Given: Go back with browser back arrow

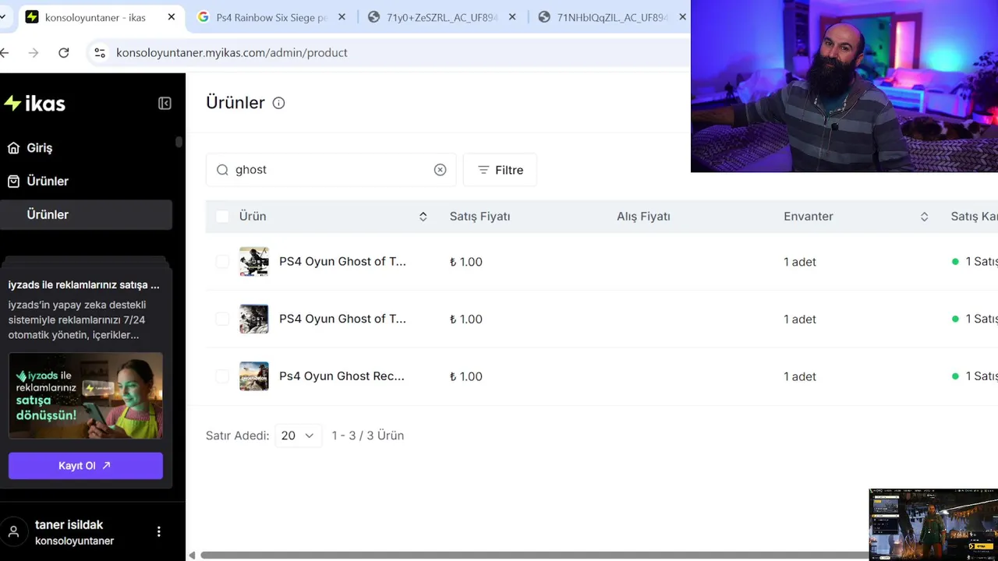Looking at the screenshot, I should point(5,53).
